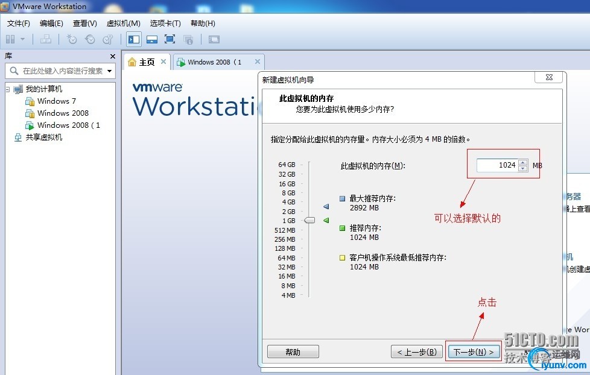
Task: Collapse the 我的计算机 tree node
Action: [x=7, y=89]
